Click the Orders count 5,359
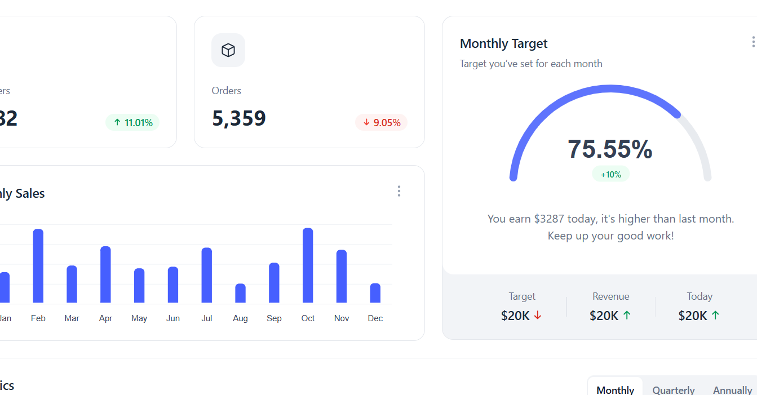Viewport: 757px width, 395px height. 239,118
